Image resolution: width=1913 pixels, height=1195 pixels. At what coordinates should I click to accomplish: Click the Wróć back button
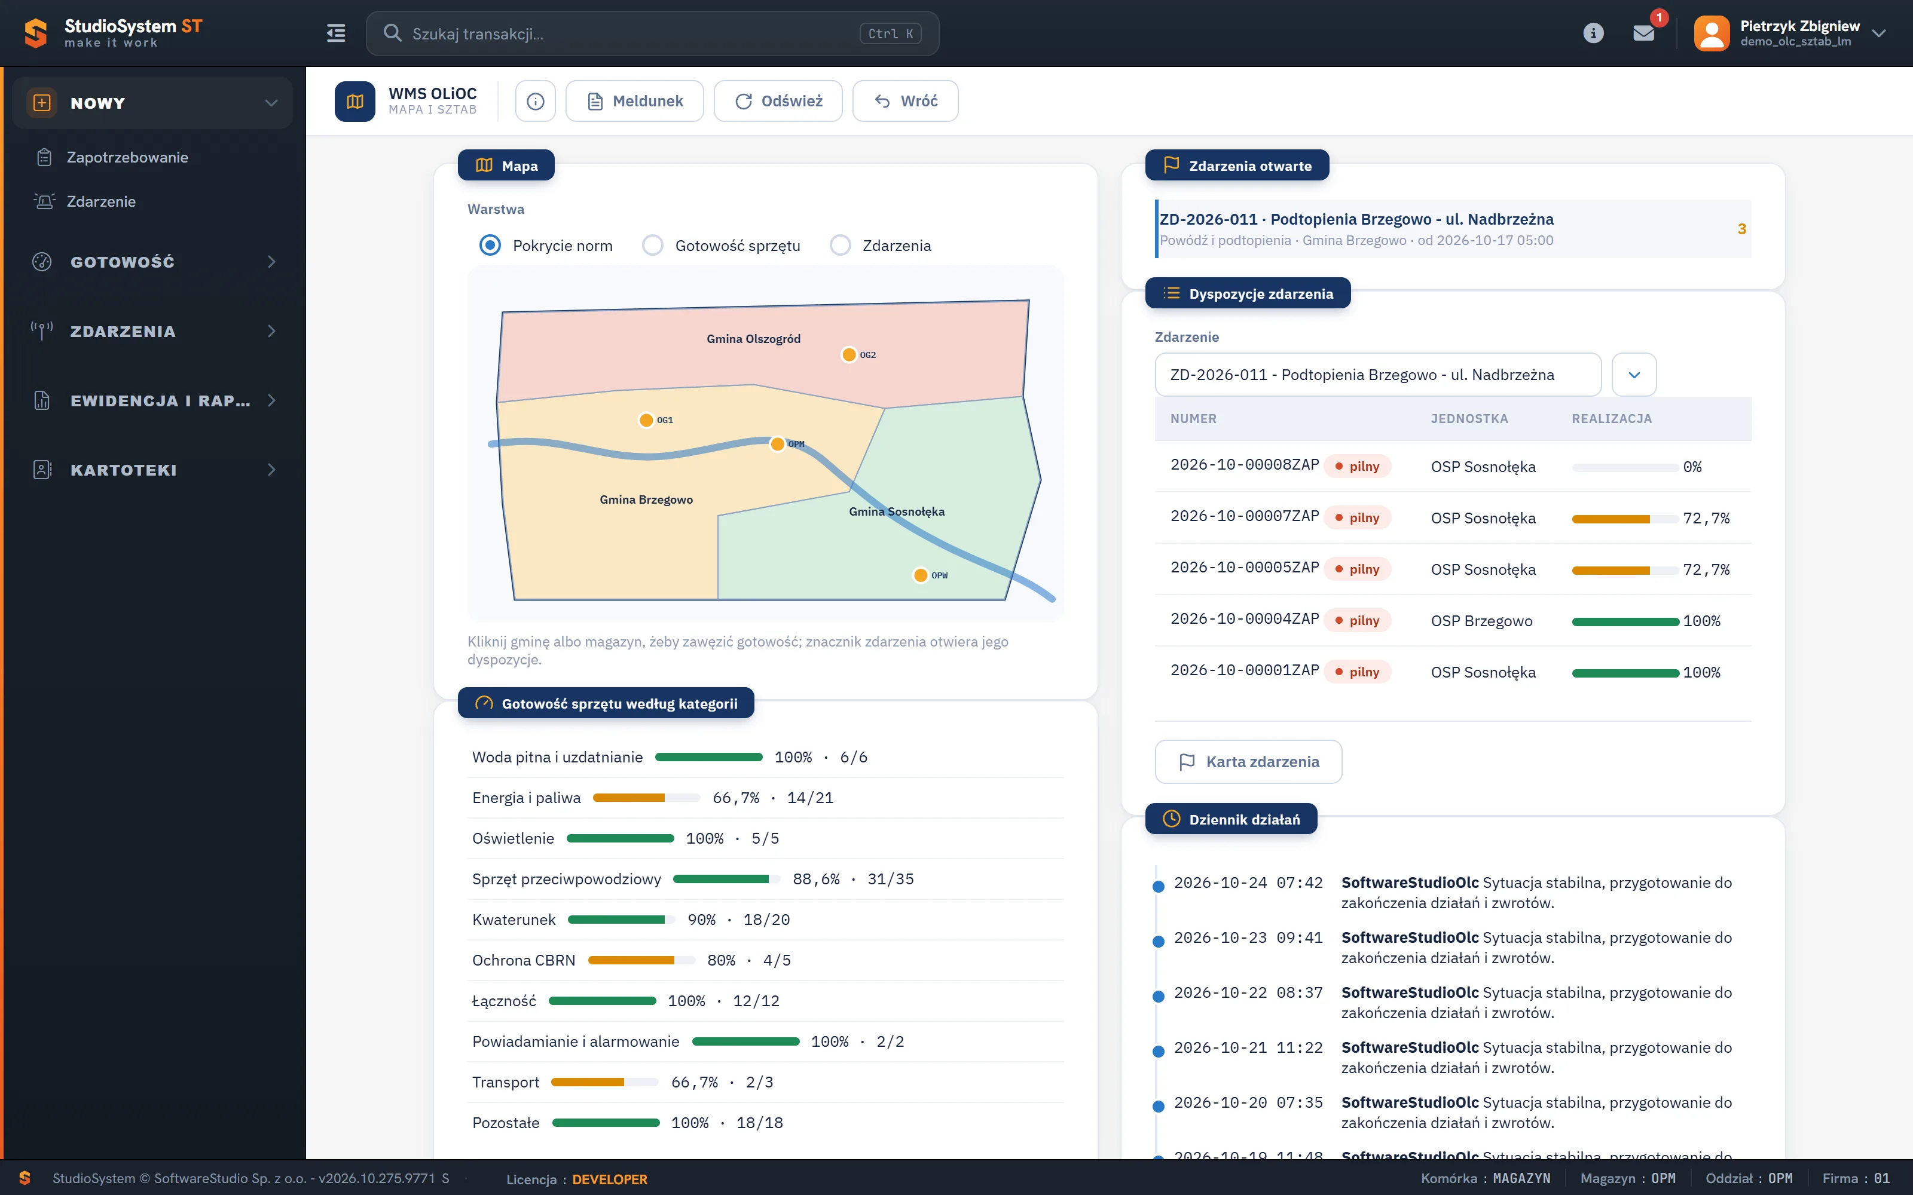click(905, 101)
